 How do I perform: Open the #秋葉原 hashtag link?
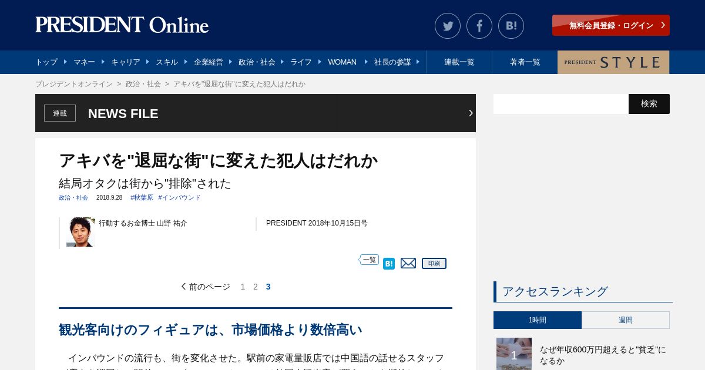[x=142, y=198]
